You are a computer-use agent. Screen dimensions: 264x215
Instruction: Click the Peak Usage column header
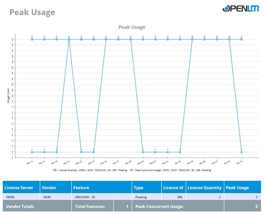click(237, 188)
